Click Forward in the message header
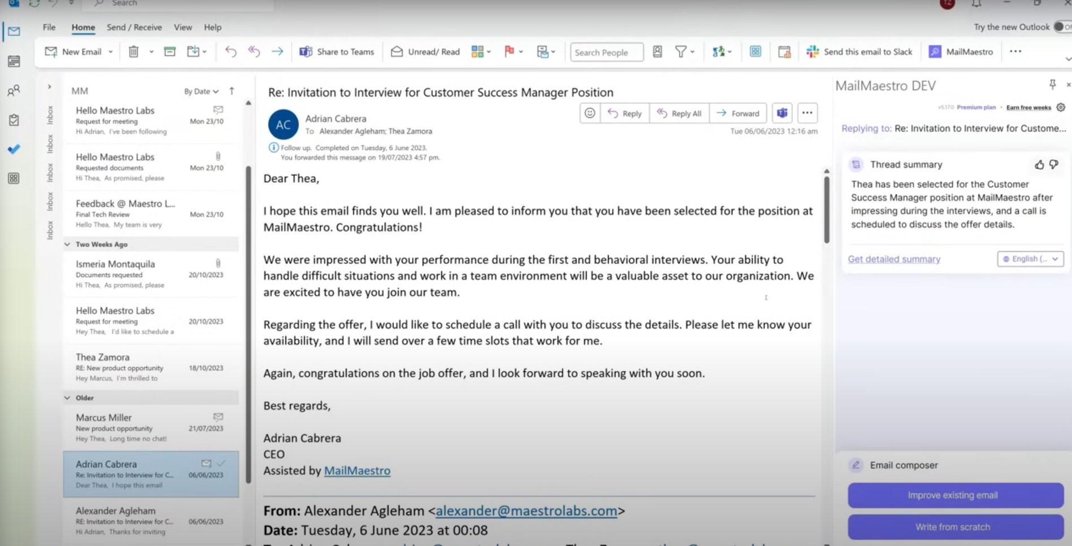This screenshot has width=1072, height=546. [x=738, y=113]
